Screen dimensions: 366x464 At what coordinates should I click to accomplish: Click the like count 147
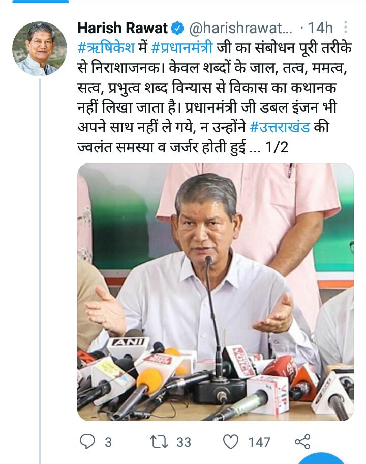coord(259,442)
